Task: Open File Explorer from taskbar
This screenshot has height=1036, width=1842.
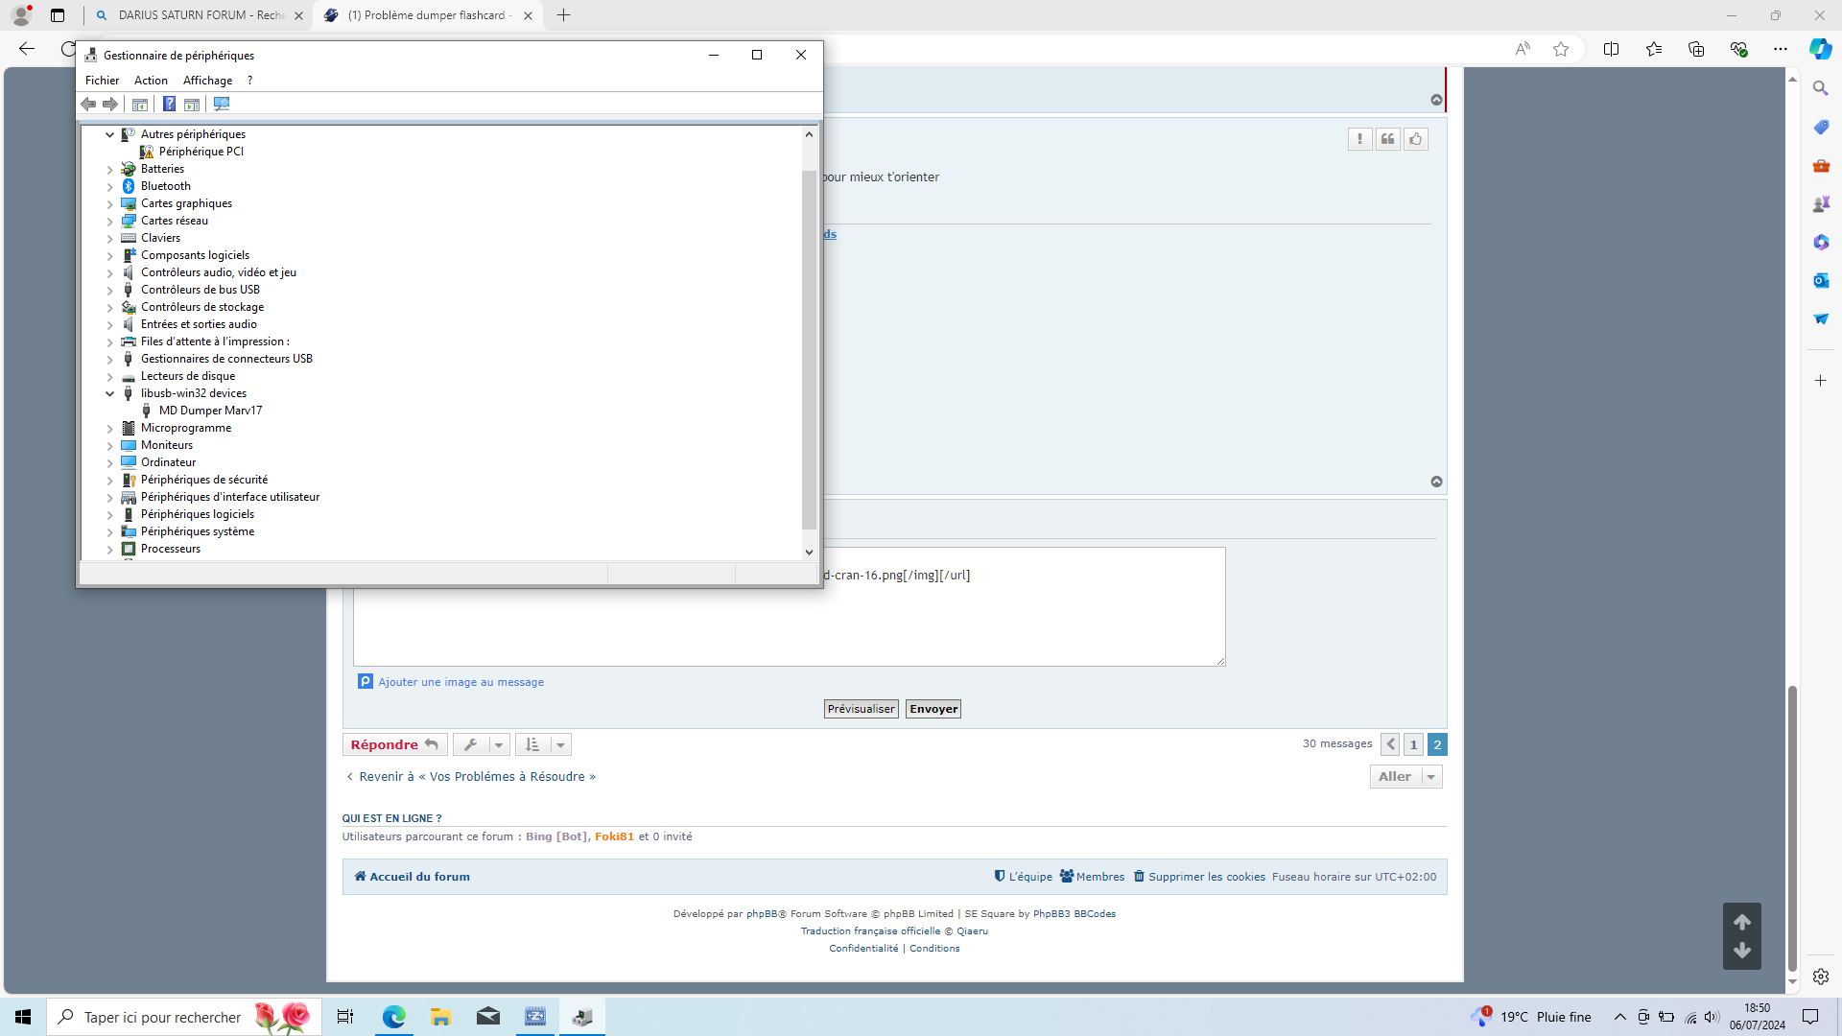Action: click(440, 1017)
